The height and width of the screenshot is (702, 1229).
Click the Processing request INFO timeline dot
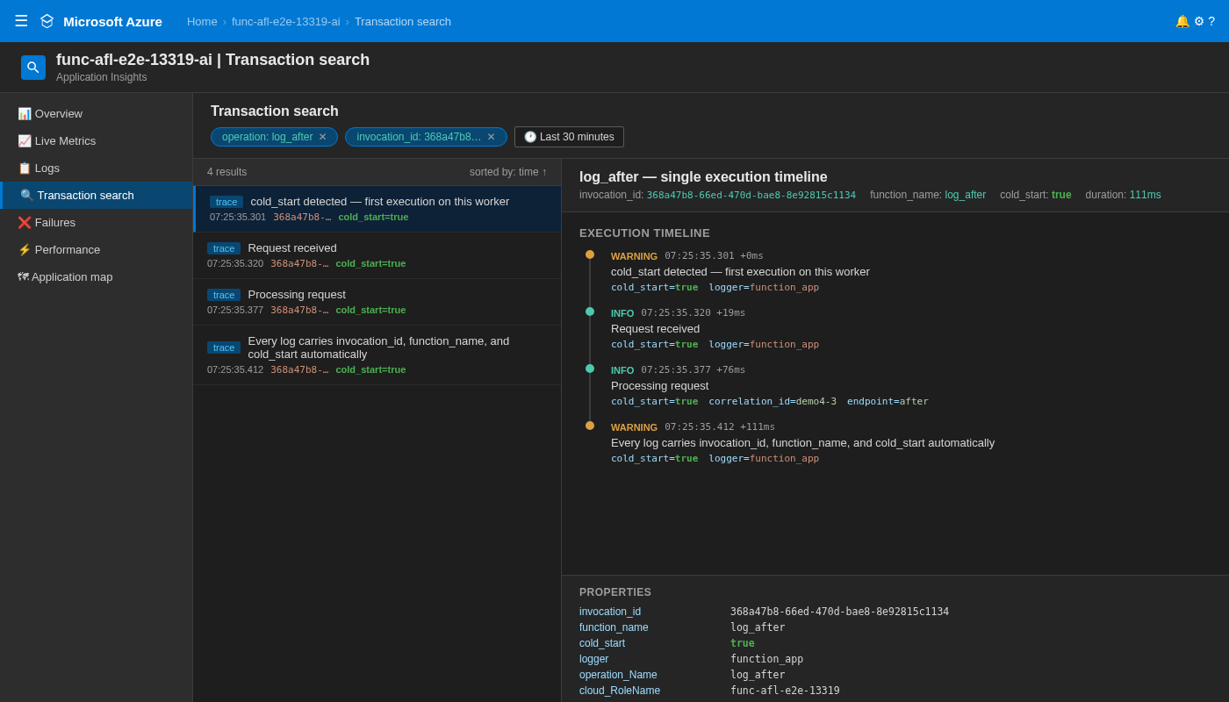pyautogui.click(x=590, y=369)
